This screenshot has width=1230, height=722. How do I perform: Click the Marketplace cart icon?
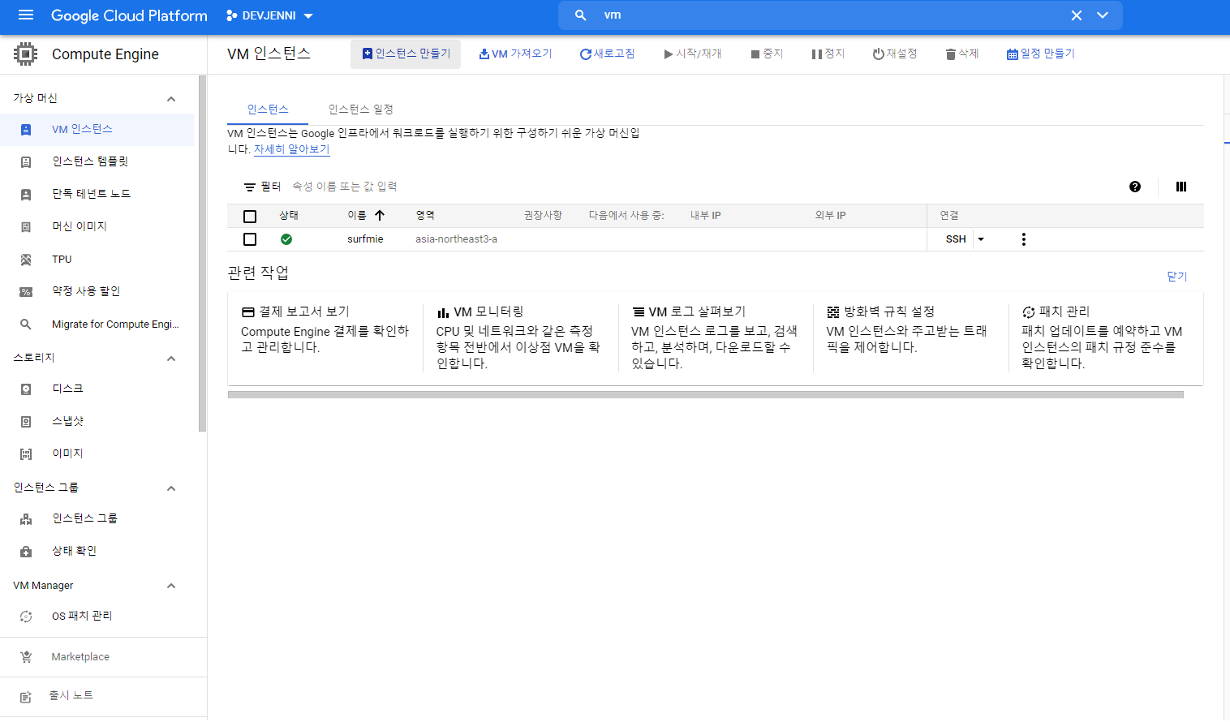[x=26, y=657]
